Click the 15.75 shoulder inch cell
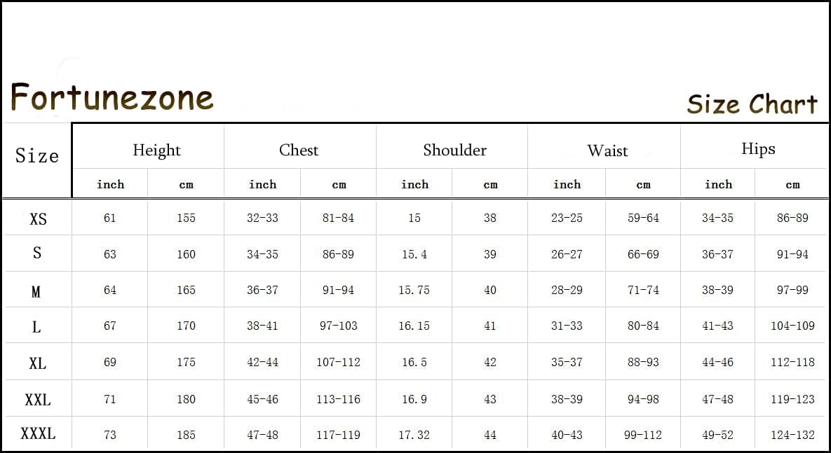 pos(414,290)
